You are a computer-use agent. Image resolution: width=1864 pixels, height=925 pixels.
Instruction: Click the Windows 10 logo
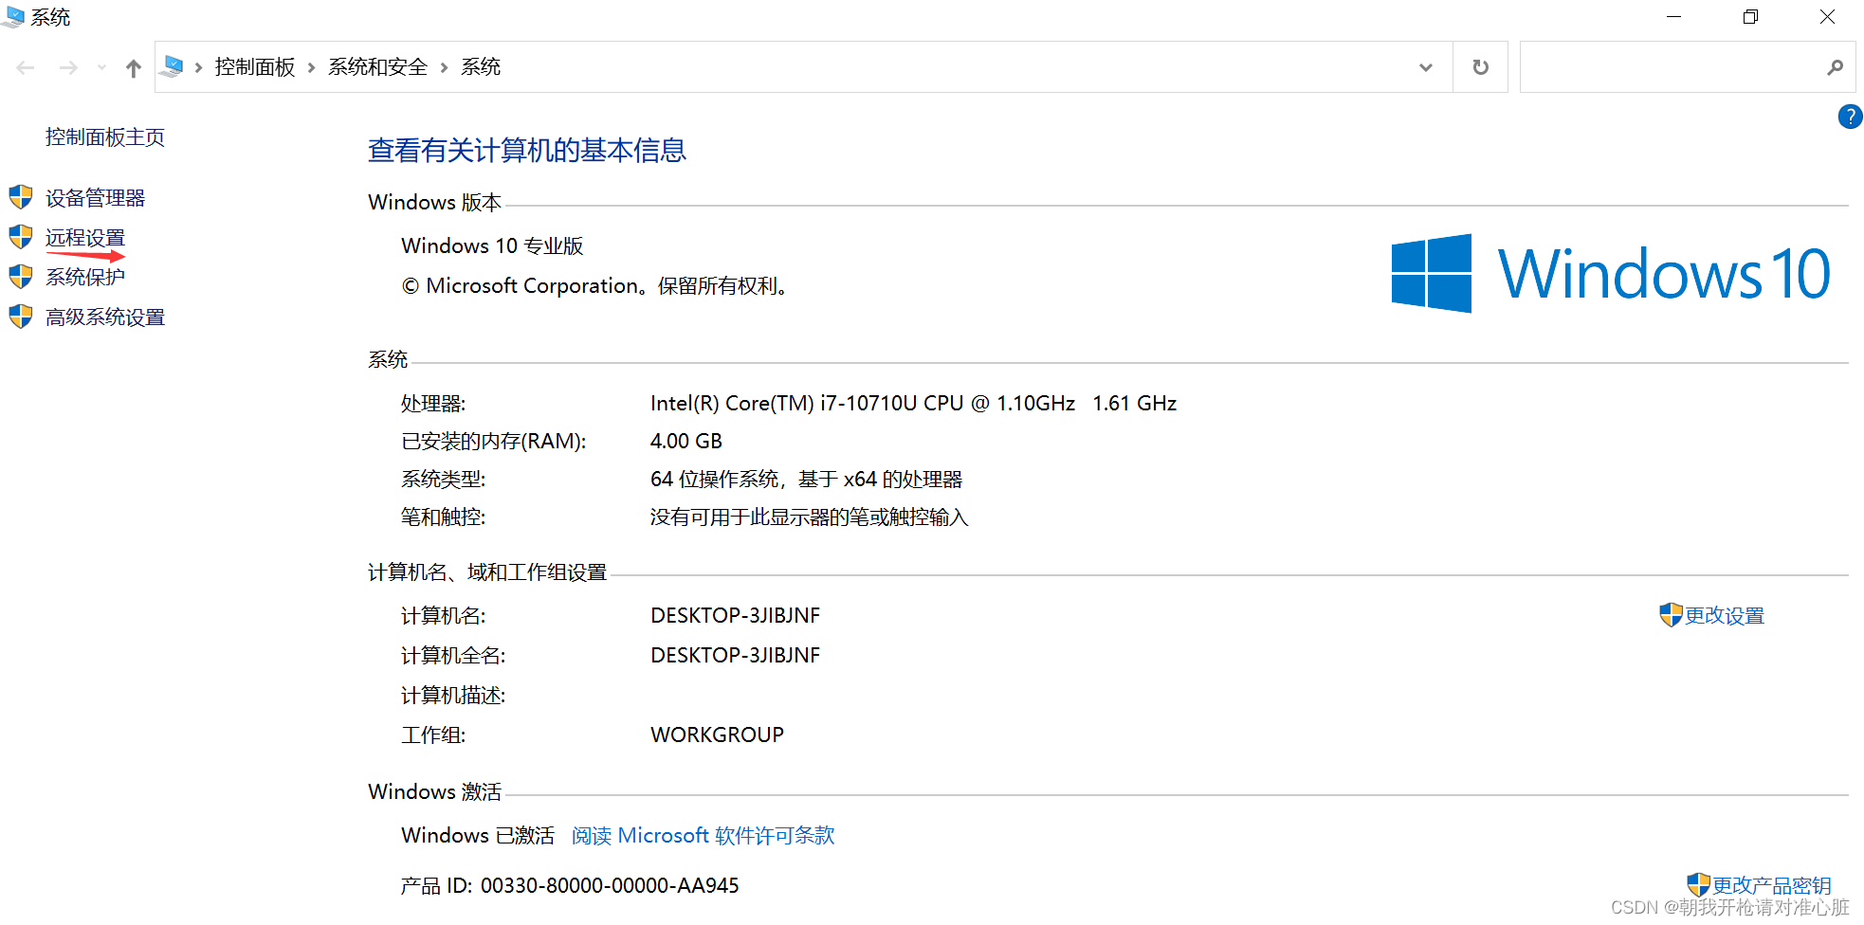(x=1610, y=273)
